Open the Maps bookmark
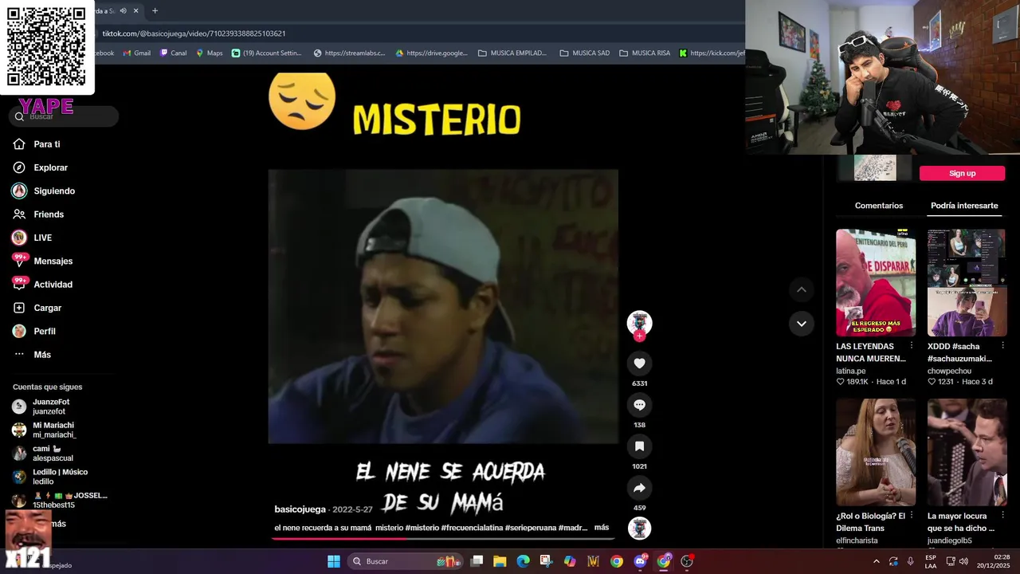Viewport: 1020px width, 574px height. coord(210,53)
